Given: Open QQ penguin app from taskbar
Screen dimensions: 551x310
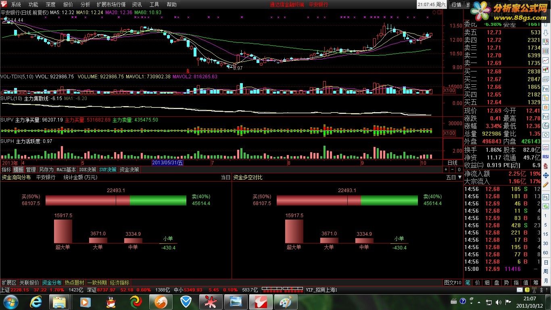Looking at the screenshot, I should (111, 302).
